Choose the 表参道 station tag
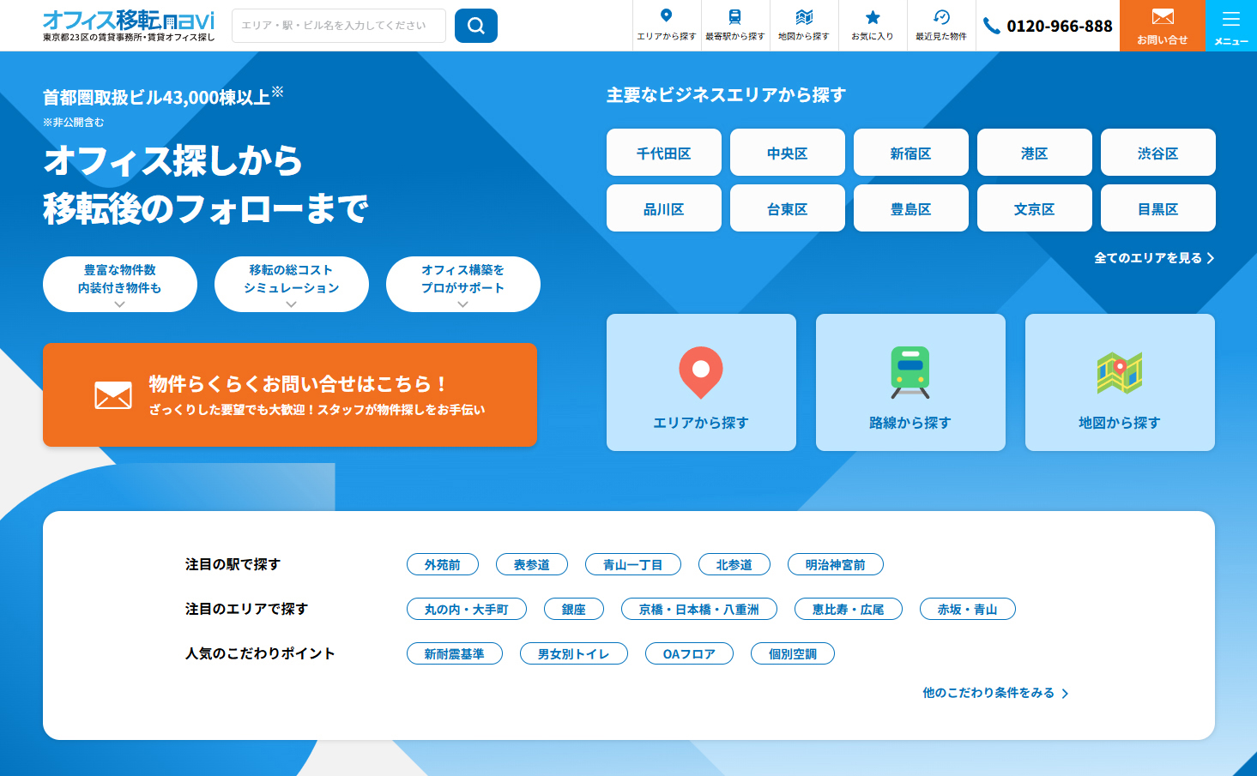This screenshot has width=1257, height=776. click(532, 564)
